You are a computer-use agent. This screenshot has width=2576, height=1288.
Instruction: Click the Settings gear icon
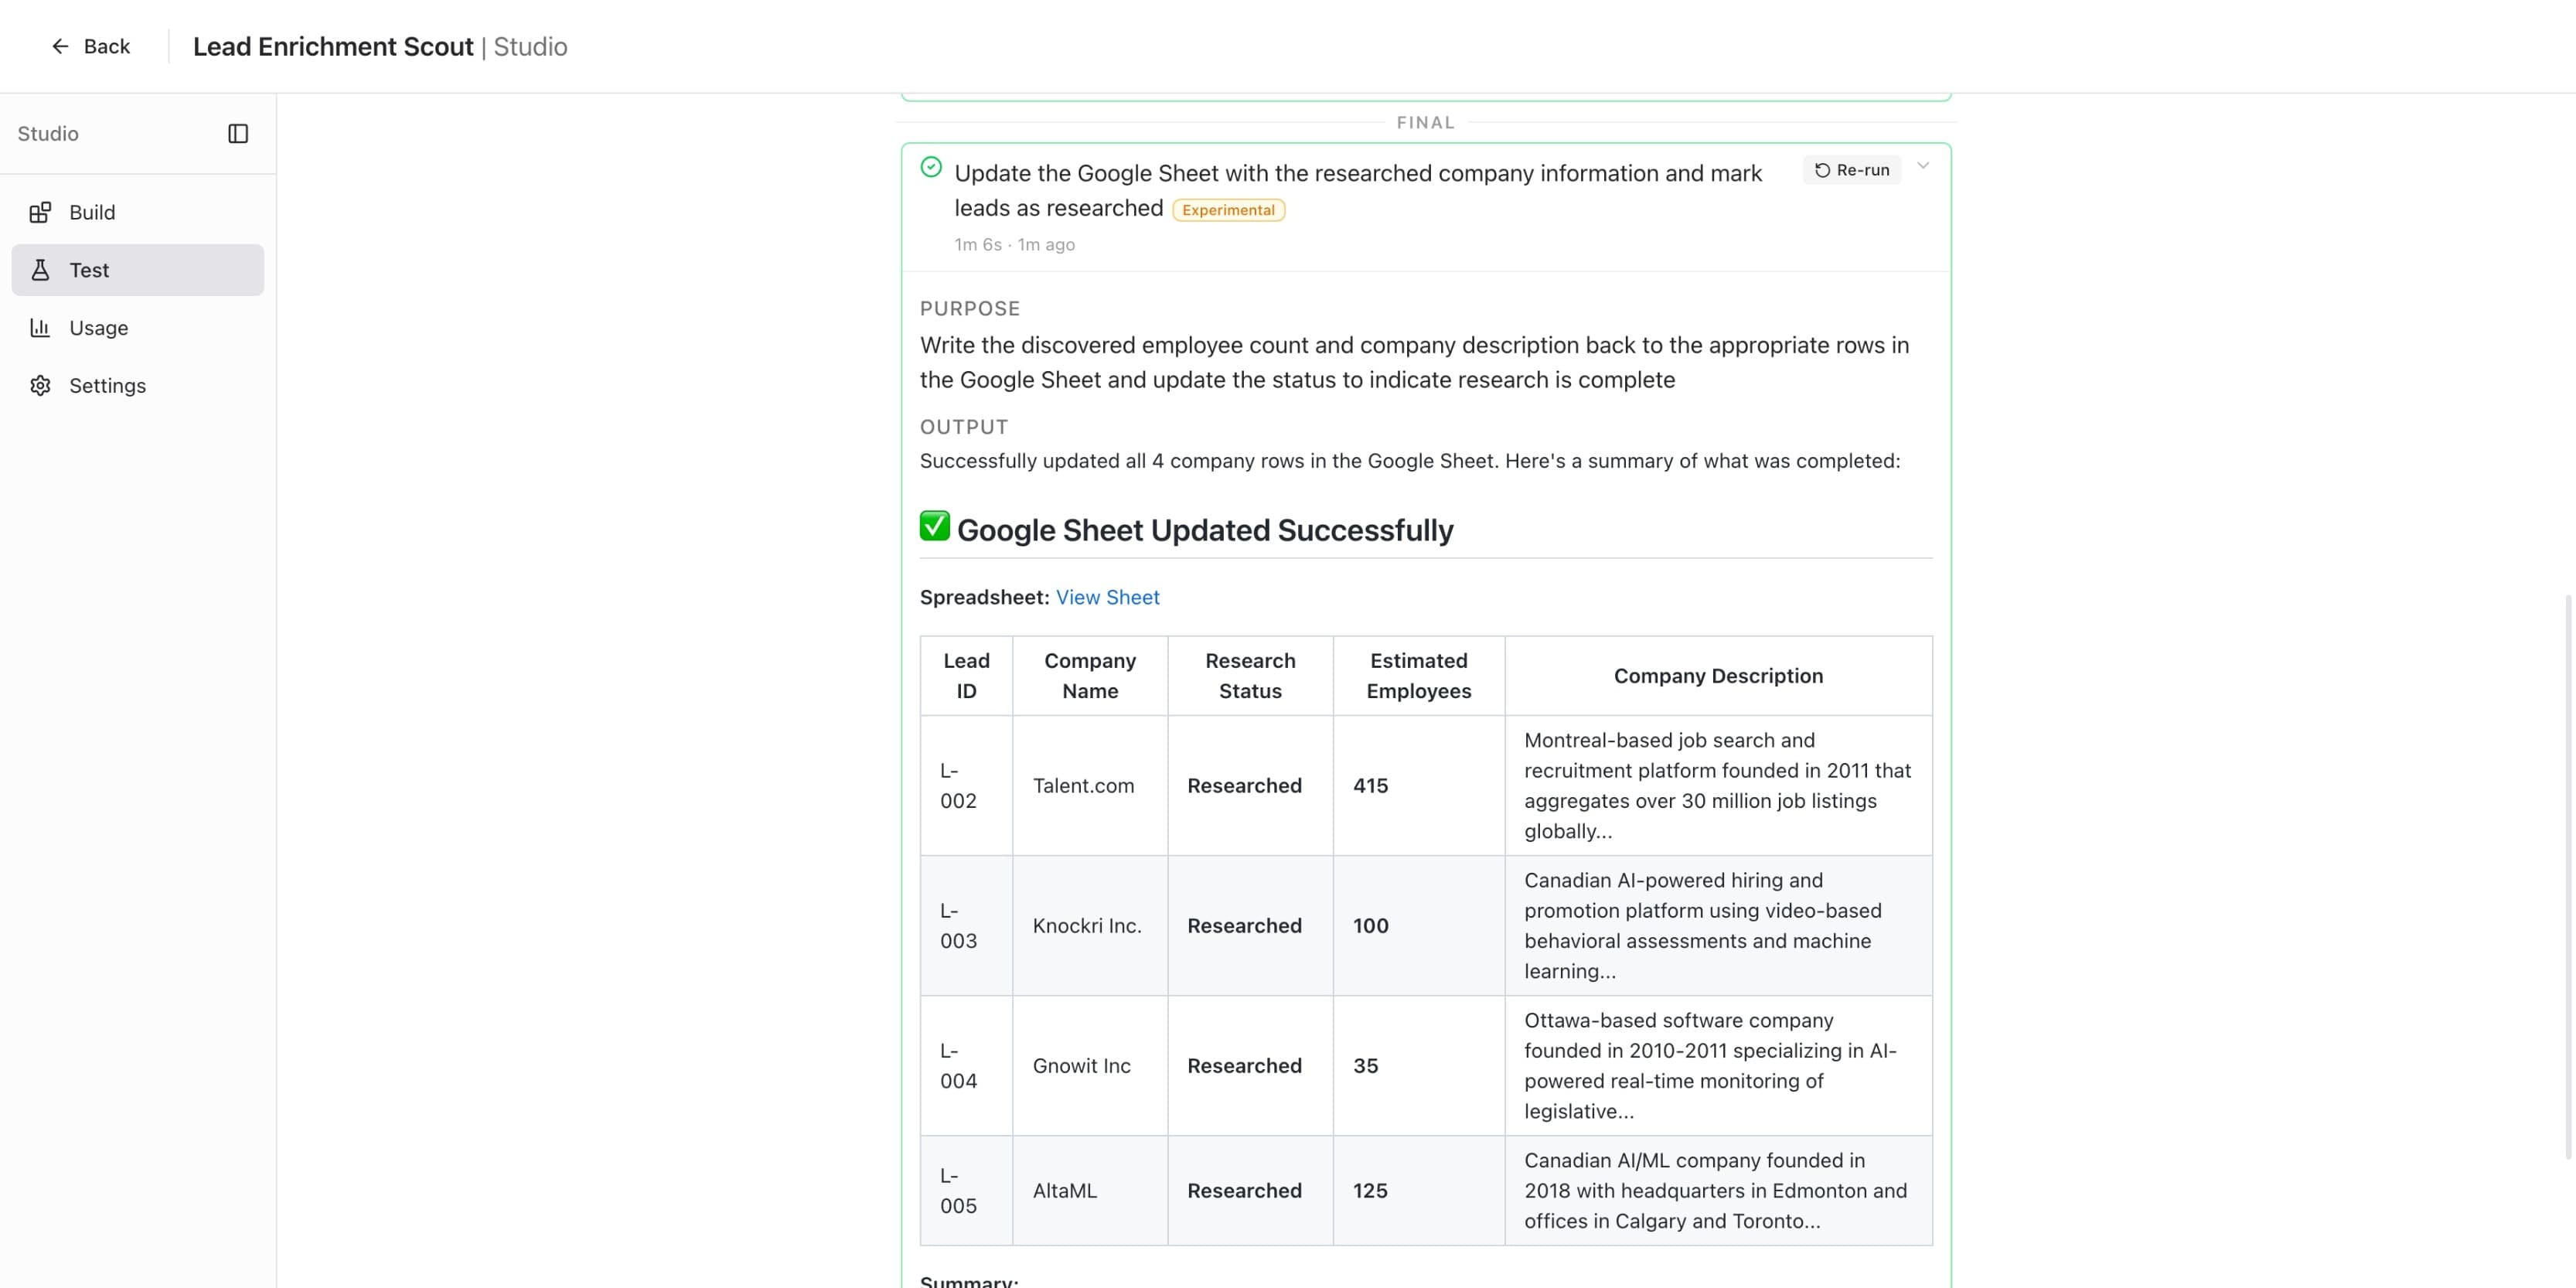(40, 385)
